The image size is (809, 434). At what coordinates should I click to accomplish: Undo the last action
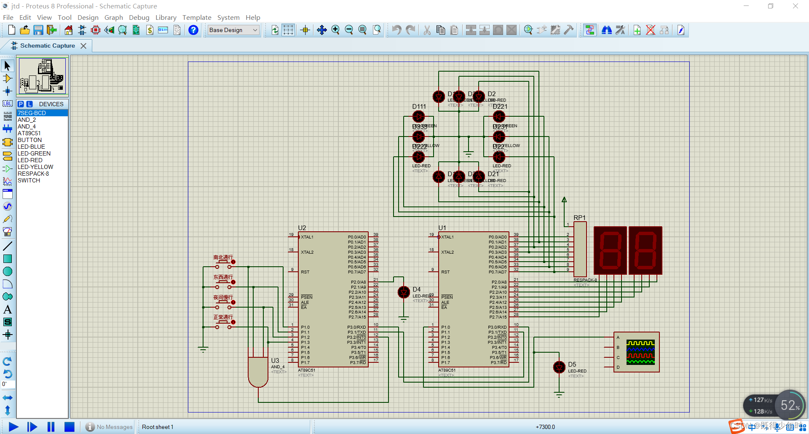pos(396,30)
